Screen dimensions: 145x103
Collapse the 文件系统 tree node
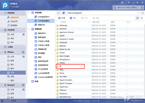pos(29,13)
